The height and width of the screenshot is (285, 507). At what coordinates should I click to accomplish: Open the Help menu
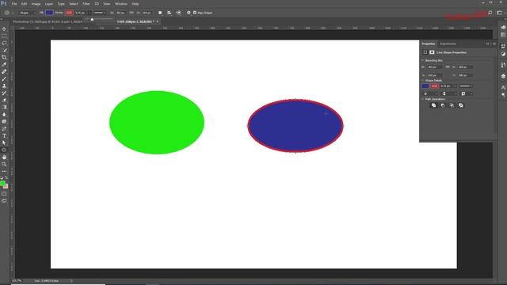tap(135, 4)
